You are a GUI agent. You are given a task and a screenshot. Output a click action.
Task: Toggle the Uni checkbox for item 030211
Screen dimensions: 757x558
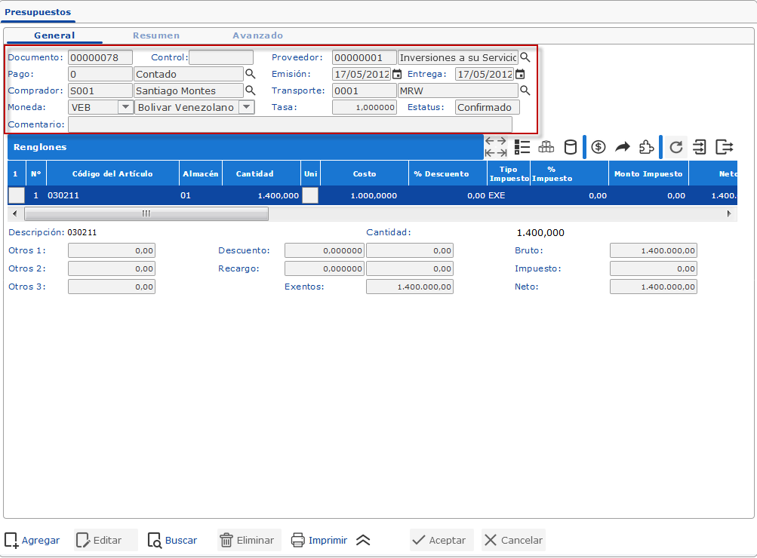tap(309, 195)
